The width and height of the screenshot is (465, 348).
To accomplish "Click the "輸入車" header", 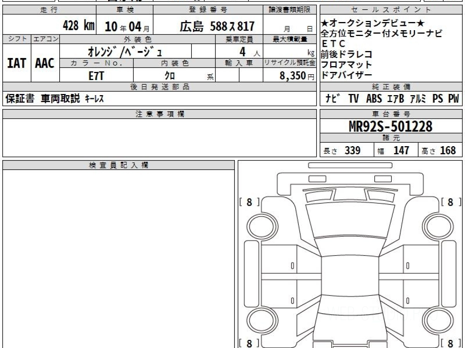I will coord(239,63).
